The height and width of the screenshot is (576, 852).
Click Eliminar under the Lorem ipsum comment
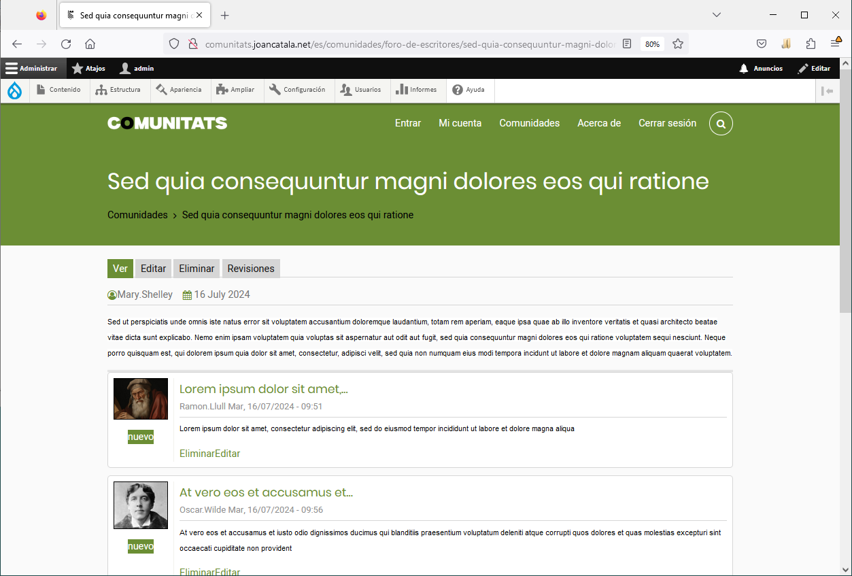coord(197,454)
